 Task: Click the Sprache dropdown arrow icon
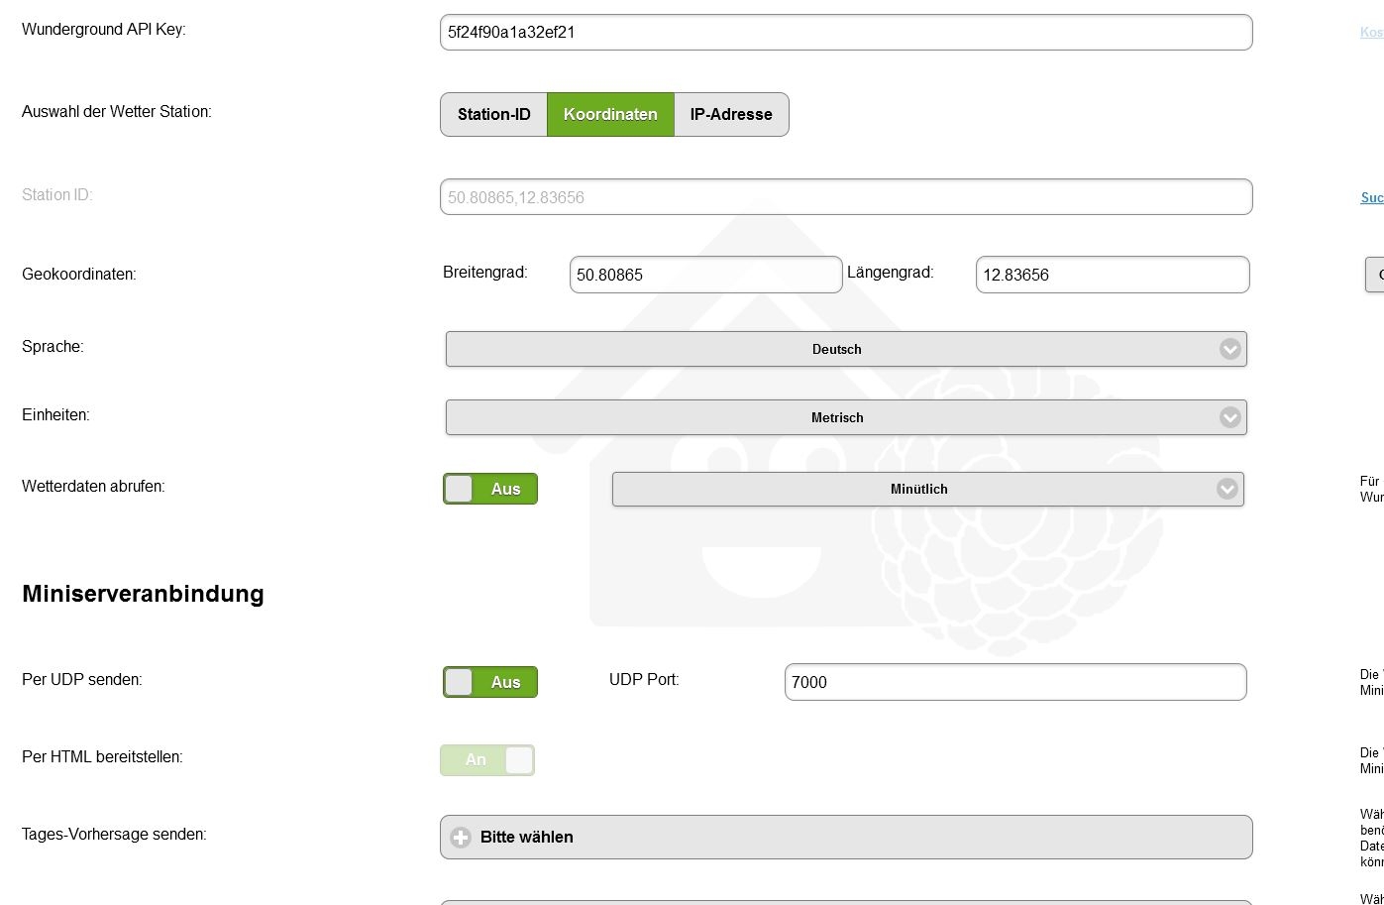tap(1229, 350)
